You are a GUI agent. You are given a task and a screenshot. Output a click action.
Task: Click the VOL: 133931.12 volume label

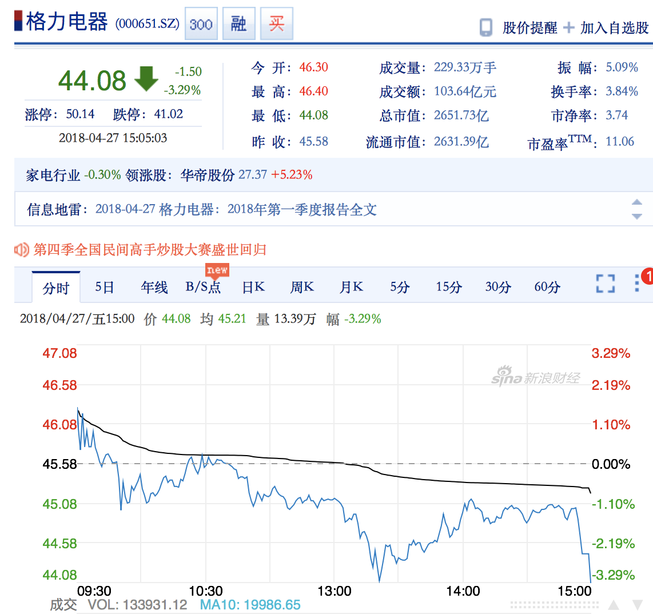click(137, 604)
